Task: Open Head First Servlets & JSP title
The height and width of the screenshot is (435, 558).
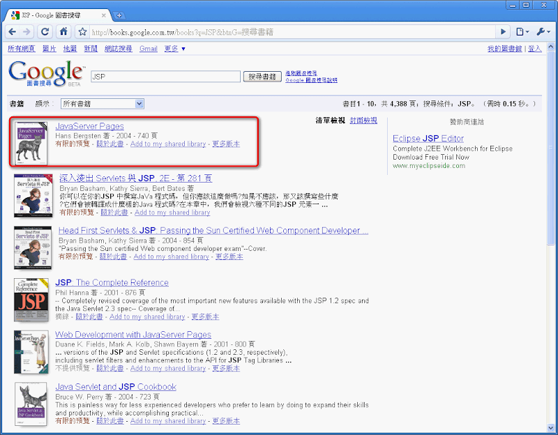Action: [x=213, y=231]
